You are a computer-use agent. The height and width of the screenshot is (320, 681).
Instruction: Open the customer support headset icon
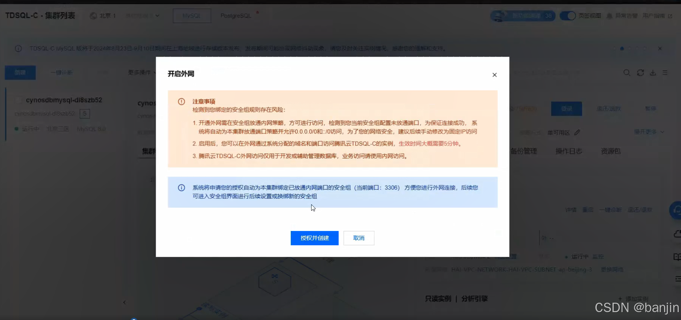[x=675, y=210]
